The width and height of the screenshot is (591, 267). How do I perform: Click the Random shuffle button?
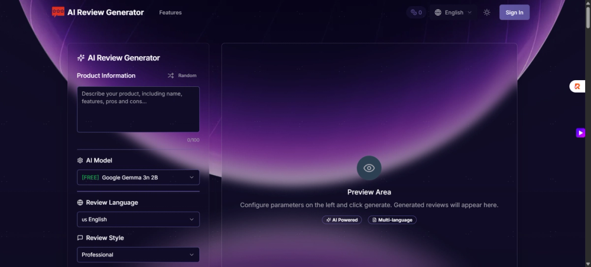(182, 75)
